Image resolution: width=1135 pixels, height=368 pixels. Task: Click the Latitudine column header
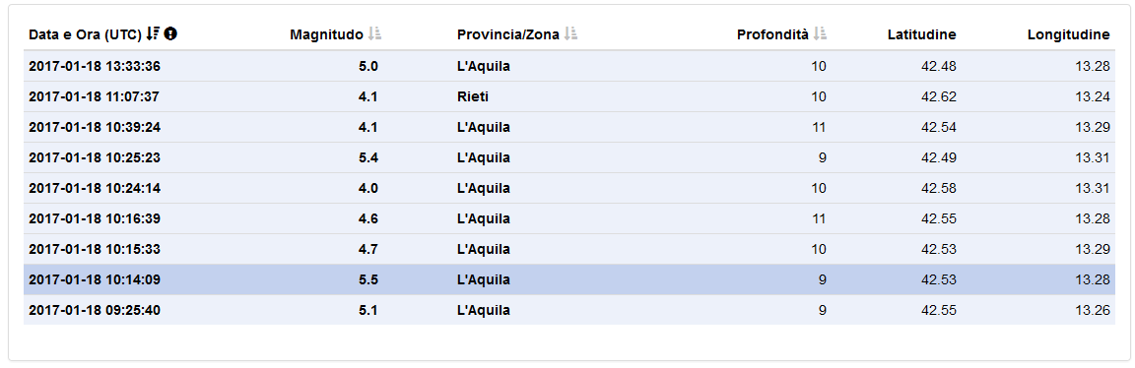point(921,34)
